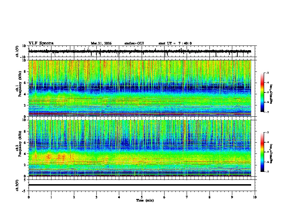Click the "station=OUI" header text
Image resolution: width=287 pixels, height=221 pixels.
134,43
